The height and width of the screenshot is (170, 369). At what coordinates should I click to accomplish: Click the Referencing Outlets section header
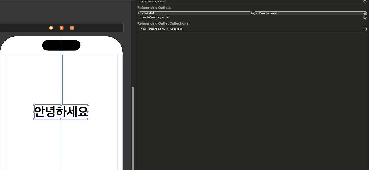154,8
